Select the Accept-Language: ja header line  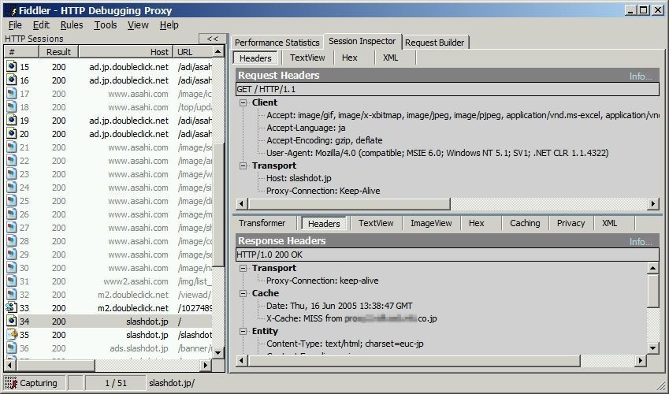click(x=306, y=128)
